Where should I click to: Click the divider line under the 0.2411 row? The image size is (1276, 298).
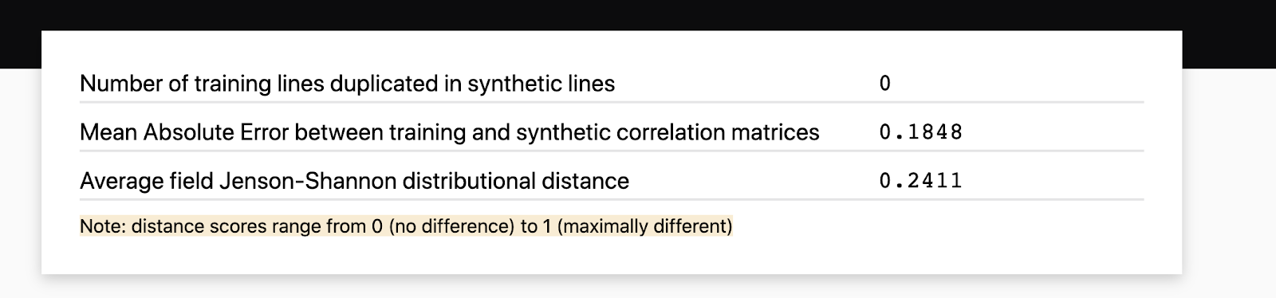coord(612,199)
